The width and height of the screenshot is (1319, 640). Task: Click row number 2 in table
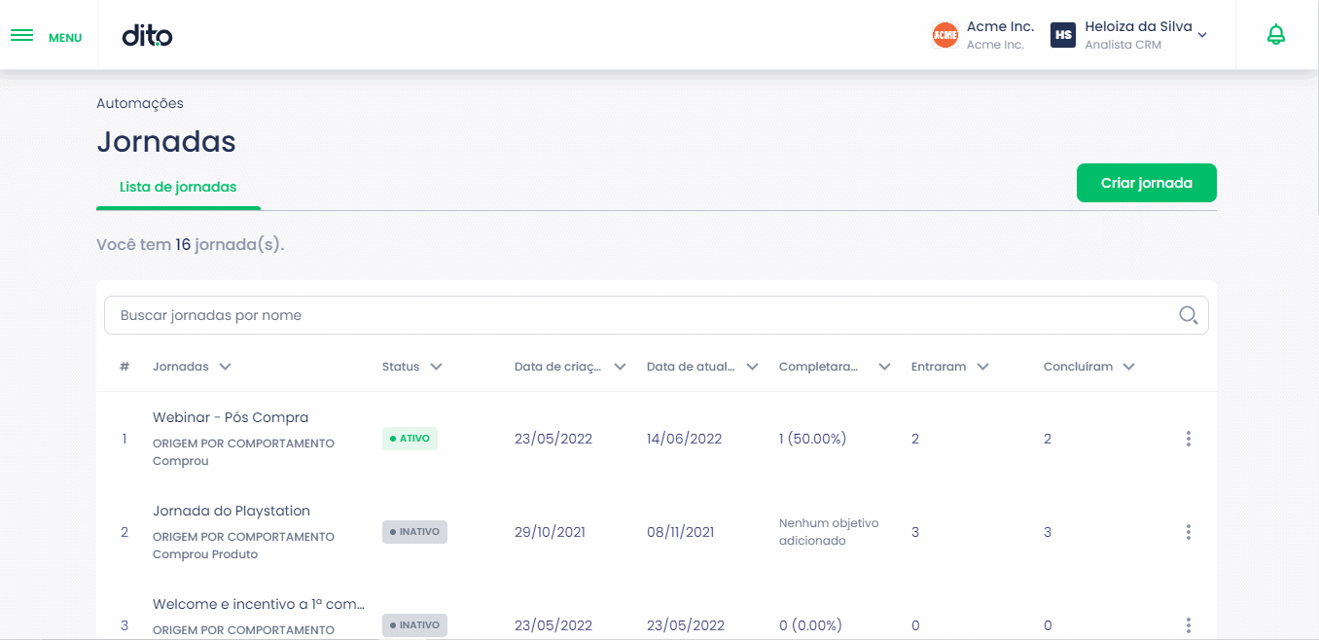[125, 532]
